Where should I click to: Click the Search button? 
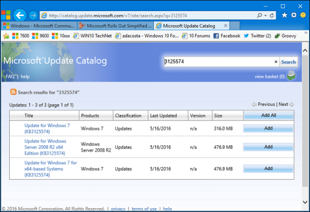point(289,62)
